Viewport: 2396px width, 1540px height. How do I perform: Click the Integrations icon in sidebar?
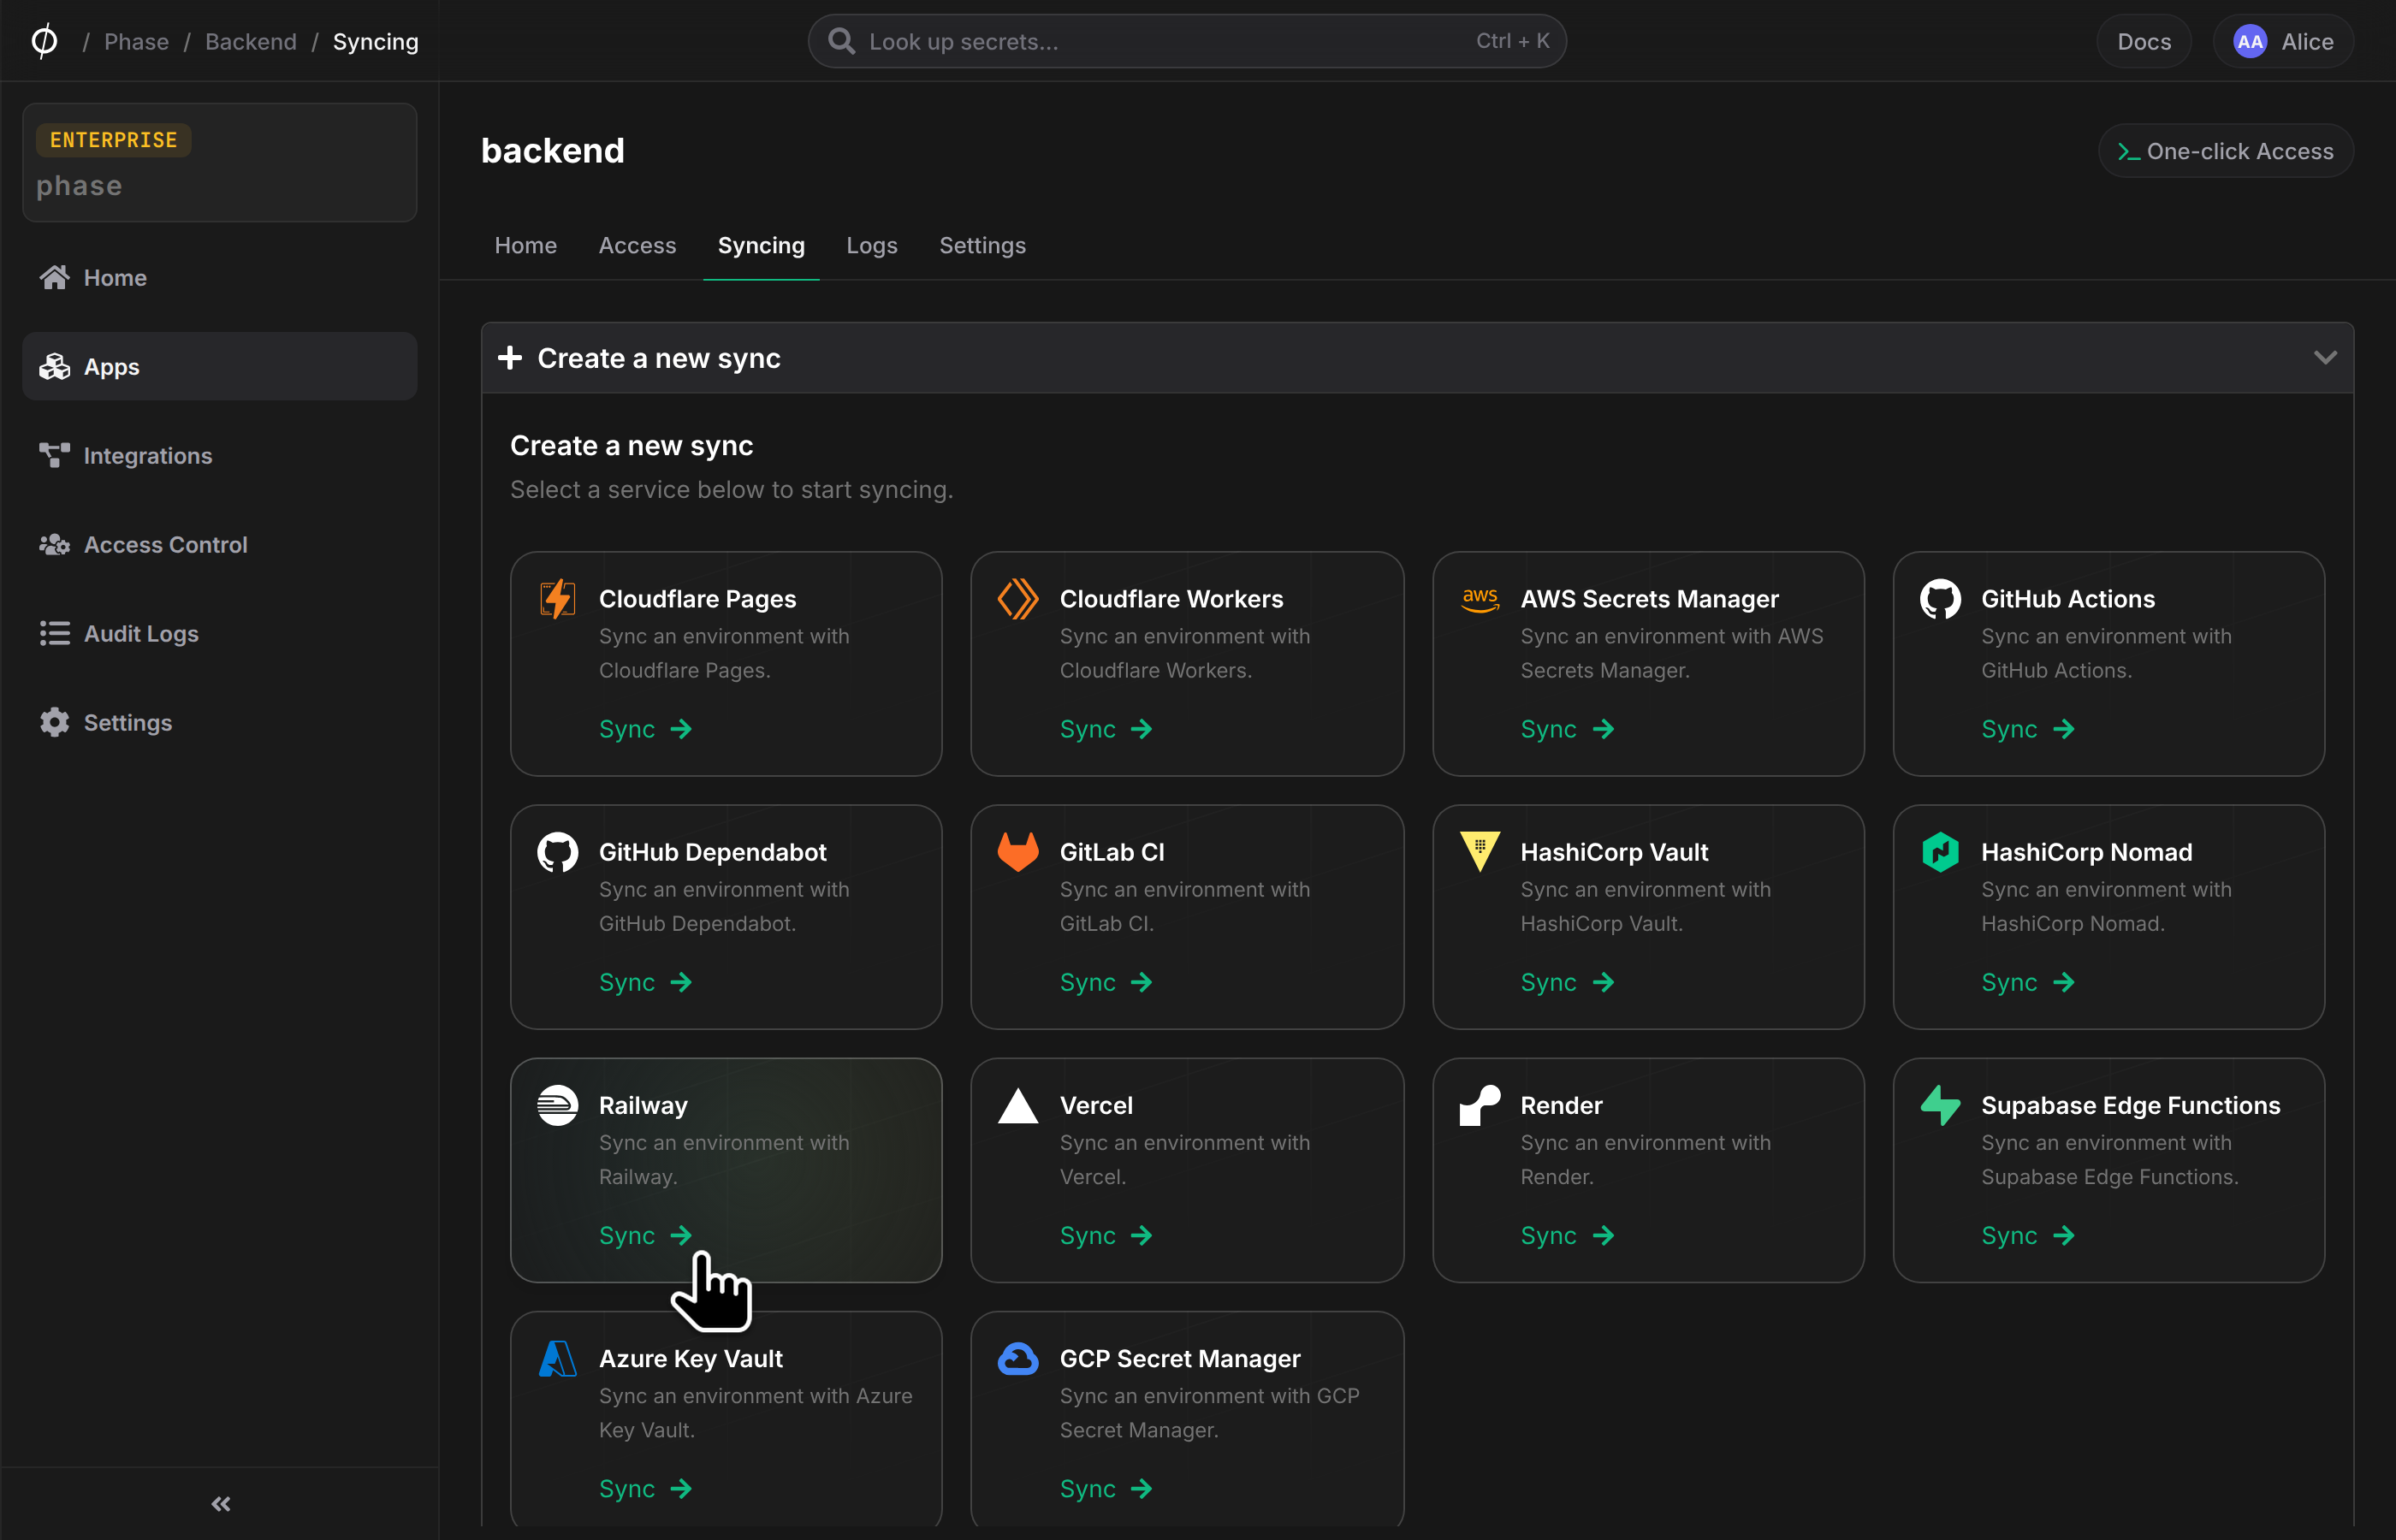tap(54, 455)
